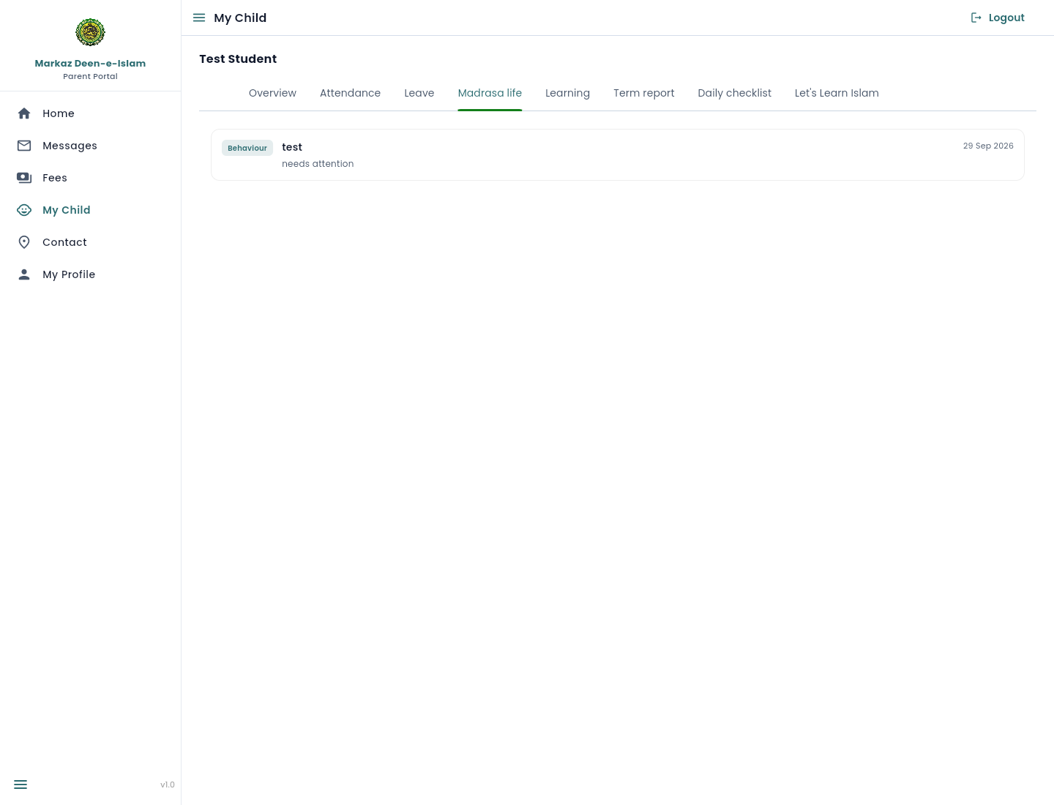Open the Contact sidebar label

pyautogui.click(x=64, y=242)
